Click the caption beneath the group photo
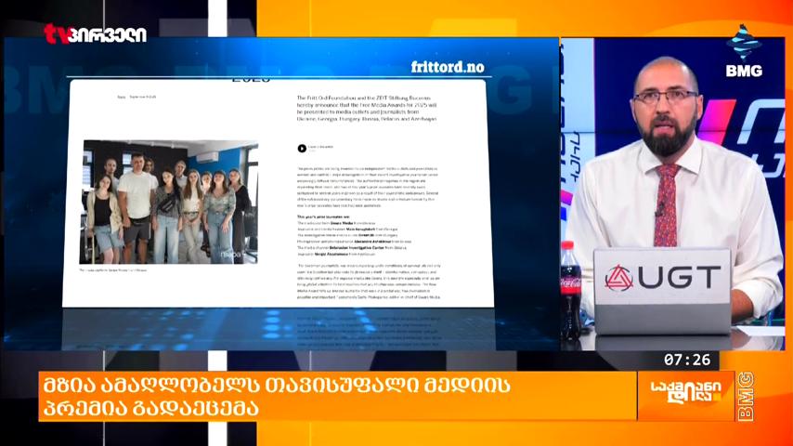 [112, 270]
